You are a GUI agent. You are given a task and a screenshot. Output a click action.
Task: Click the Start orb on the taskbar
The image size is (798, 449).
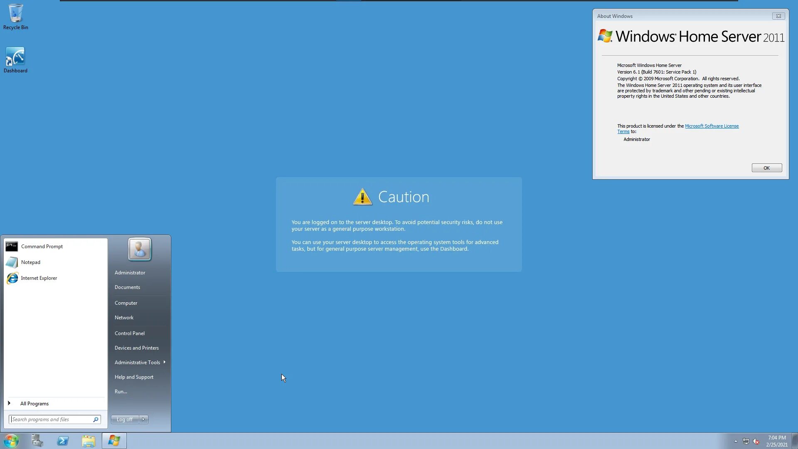point(11,440)
